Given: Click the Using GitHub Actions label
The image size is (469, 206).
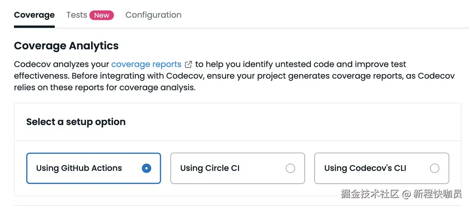Looking at the screenshot, I should (x=79, y=168).
